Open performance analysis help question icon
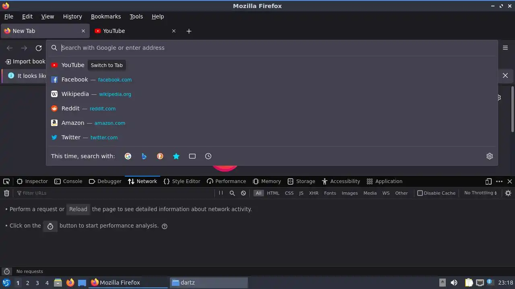 click(165, 226)
